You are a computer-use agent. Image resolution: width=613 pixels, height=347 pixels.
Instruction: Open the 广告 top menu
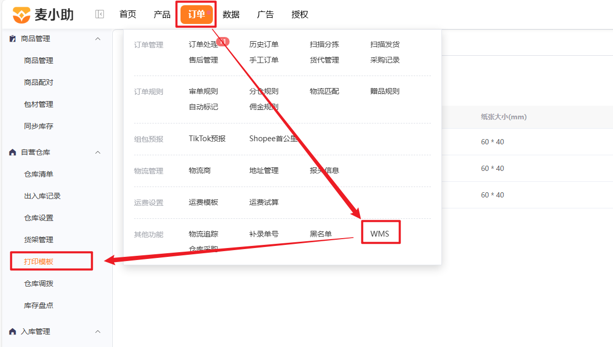(x=266, y=15)
